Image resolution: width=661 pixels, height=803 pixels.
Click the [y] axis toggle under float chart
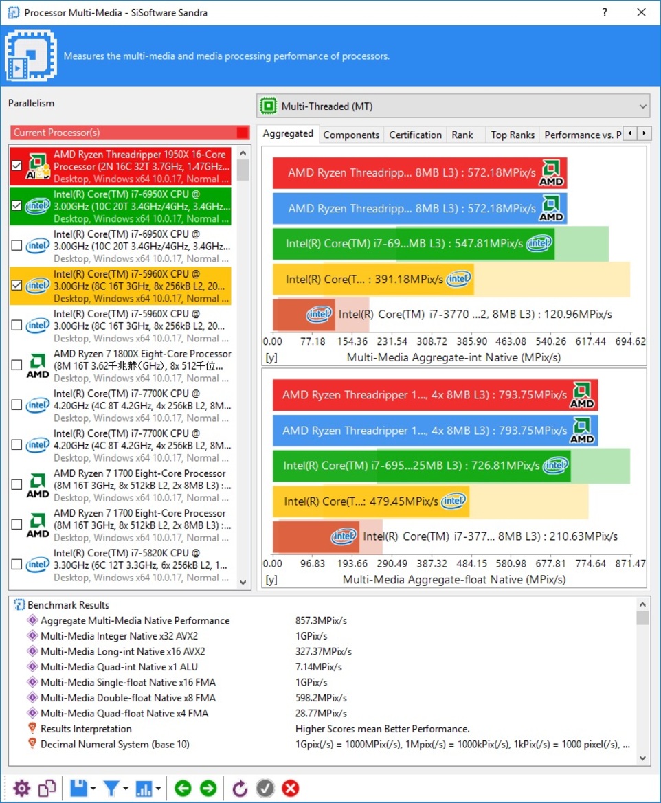pyautogui.click(x=271, y=580)
